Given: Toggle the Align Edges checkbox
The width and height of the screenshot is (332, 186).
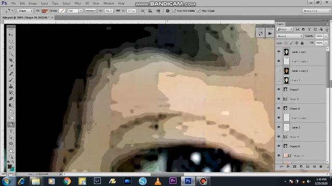Looking at the screenshot, I should click(199, 11).
